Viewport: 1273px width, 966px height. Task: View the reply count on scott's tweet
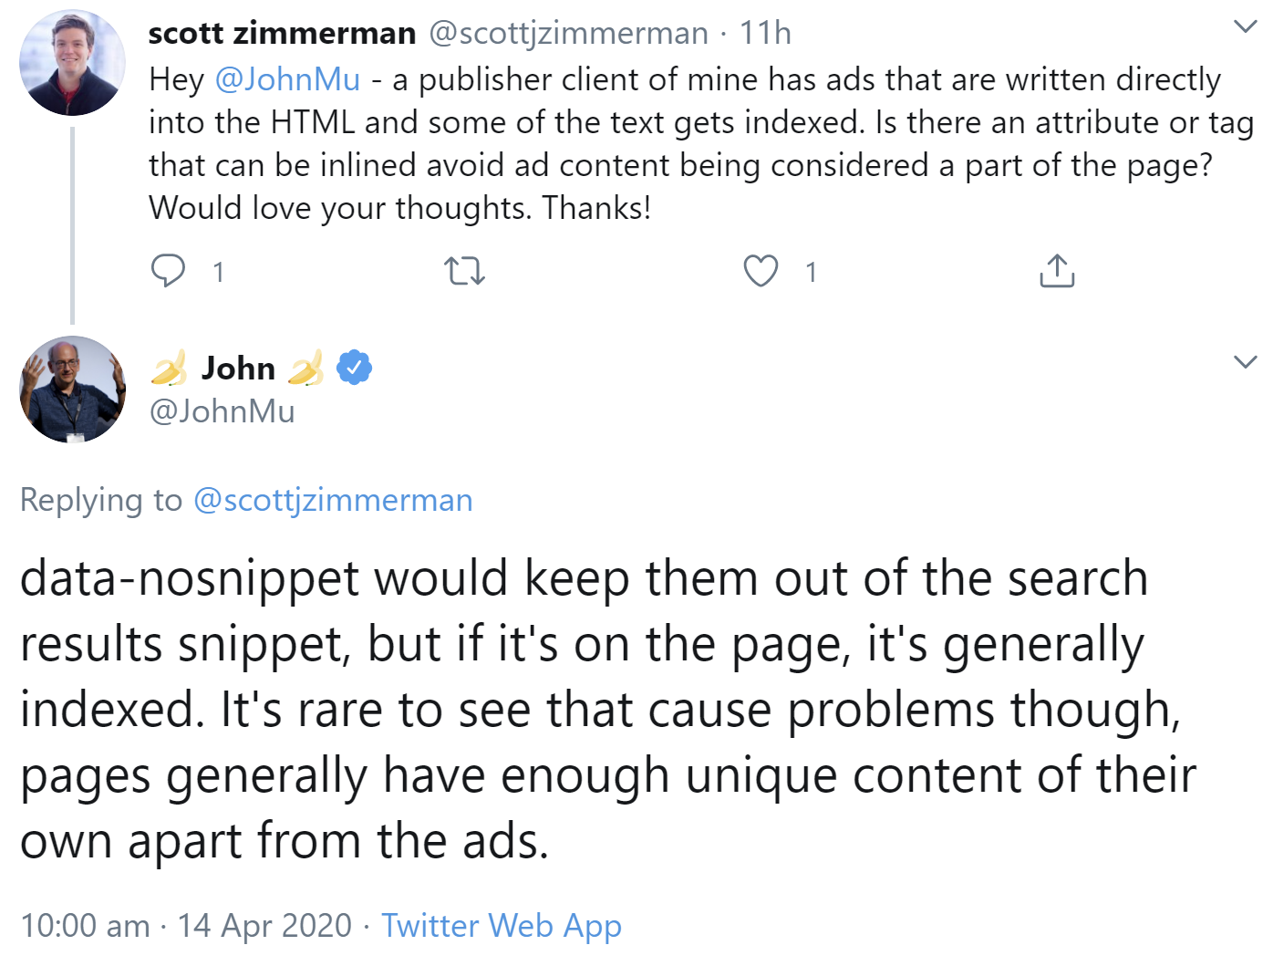pos(218,271)
